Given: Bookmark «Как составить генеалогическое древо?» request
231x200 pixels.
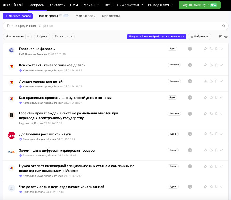Looking at the screenshot, I should (216, 65).
